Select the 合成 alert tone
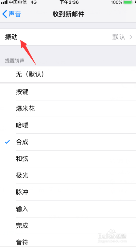 pos(68,142)
